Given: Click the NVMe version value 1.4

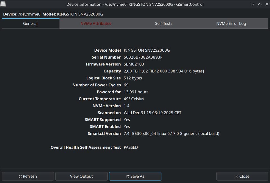Looking at the screenshot, I should (x=127, y=106).
